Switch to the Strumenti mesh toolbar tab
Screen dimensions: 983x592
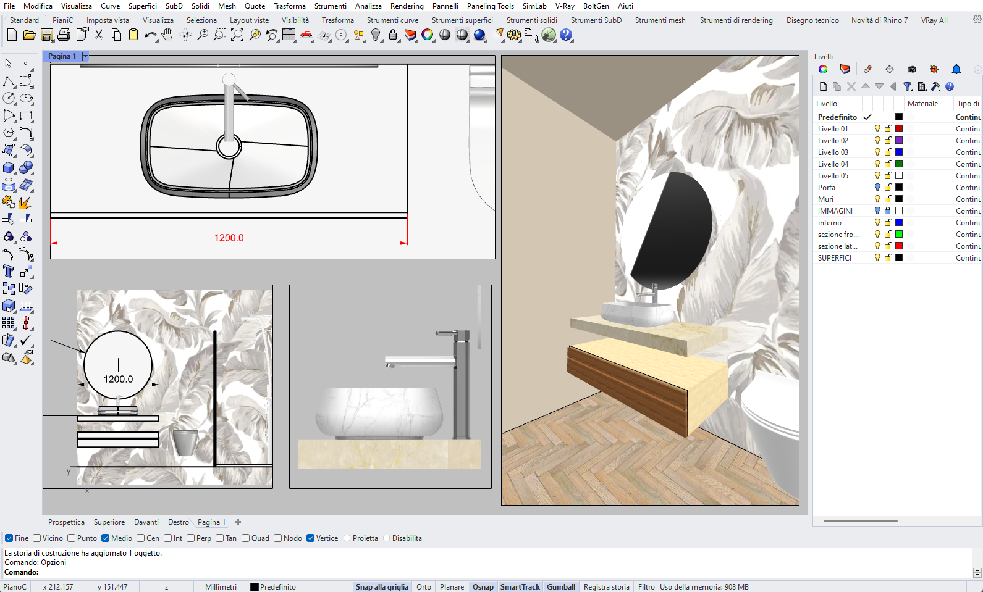[x=660, y=20]
